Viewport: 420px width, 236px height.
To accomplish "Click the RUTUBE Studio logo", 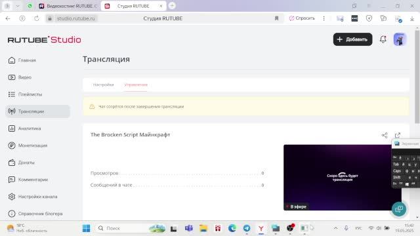I will pos(44,39).
